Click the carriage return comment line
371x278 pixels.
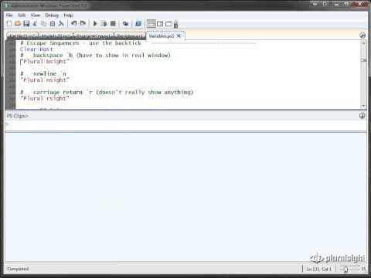[x=107, y=93]
